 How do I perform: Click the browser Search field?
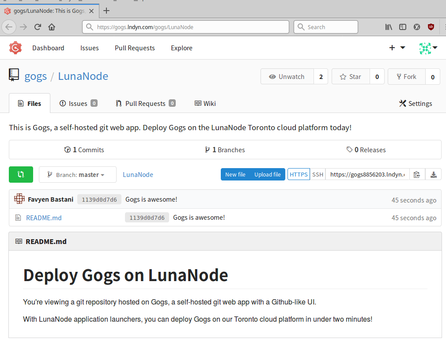[326, 27]
